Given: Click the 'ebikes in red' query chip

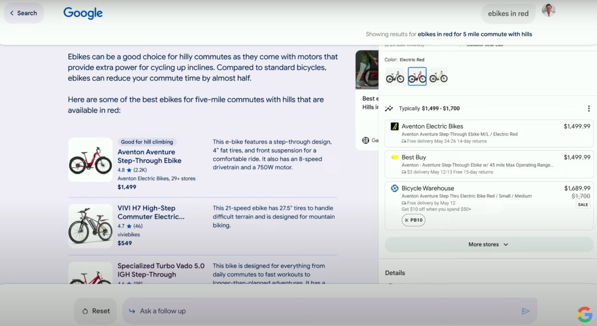Looking at the screenshot, I should (508, 14).
